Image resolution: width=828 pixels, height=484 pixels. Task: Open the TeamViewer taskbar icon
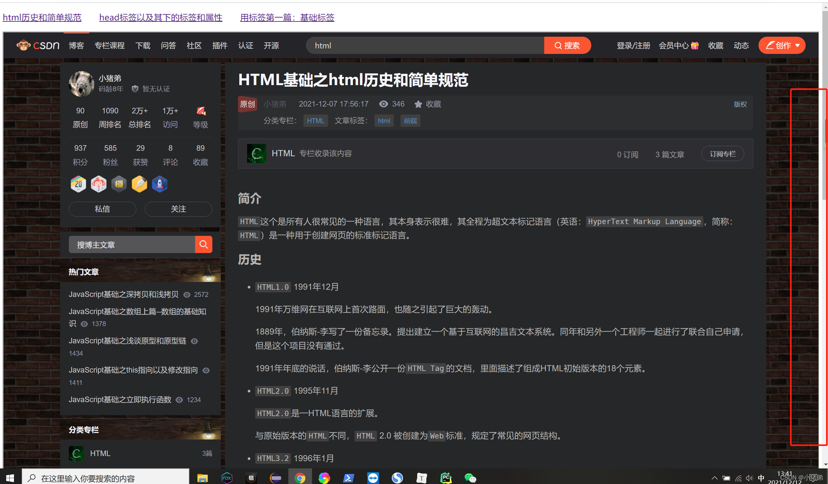373,478
